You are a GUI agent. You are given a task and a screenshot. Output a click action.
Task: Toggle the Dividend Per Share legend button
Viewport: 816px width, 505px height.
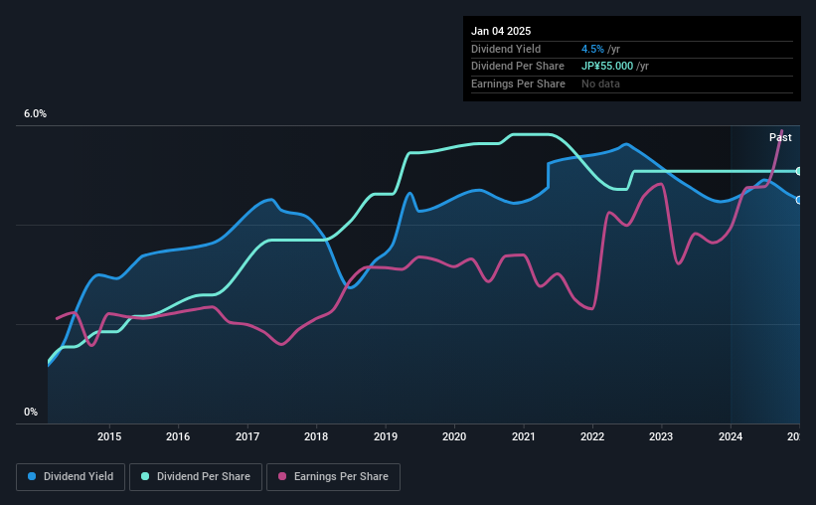coord(196,477)
